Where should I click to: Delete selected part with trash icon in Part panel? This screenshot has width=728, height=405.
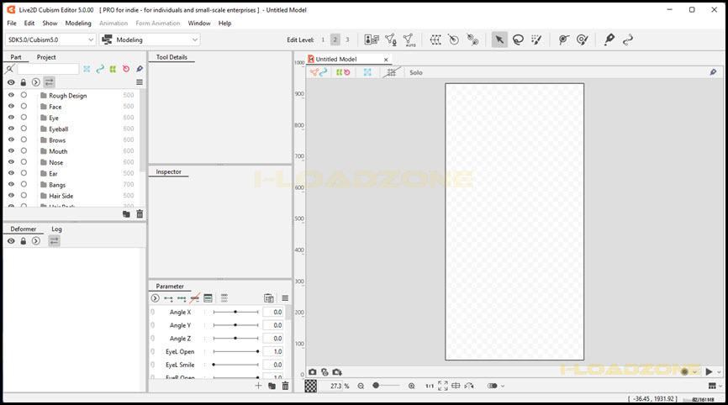pyautogui.click(x=140, y=214)
